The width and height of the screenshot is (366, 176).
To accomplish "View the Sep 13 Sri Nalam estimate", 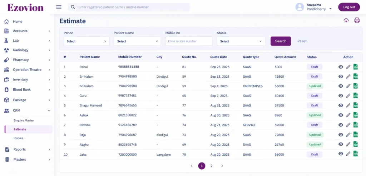I will click(x=341, y=76).
